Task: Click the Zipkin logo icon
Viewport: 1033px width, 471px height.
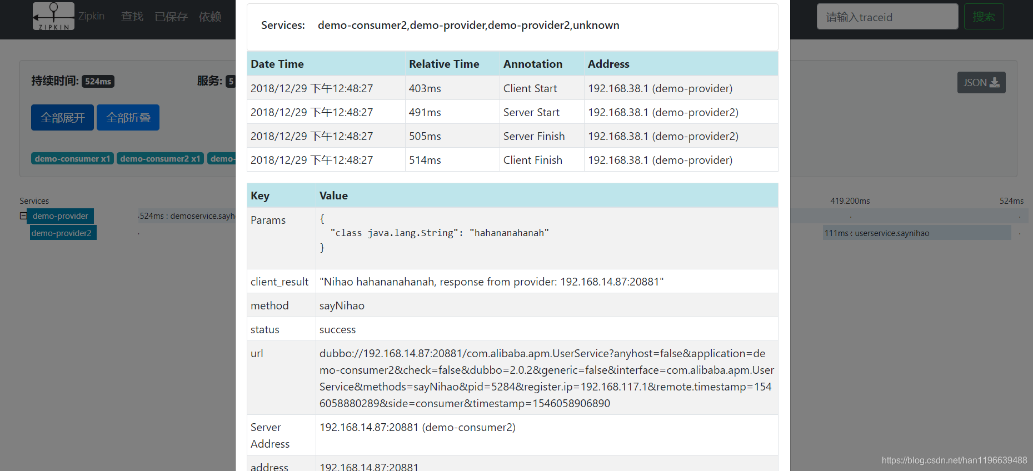Action: pos(53,16)
